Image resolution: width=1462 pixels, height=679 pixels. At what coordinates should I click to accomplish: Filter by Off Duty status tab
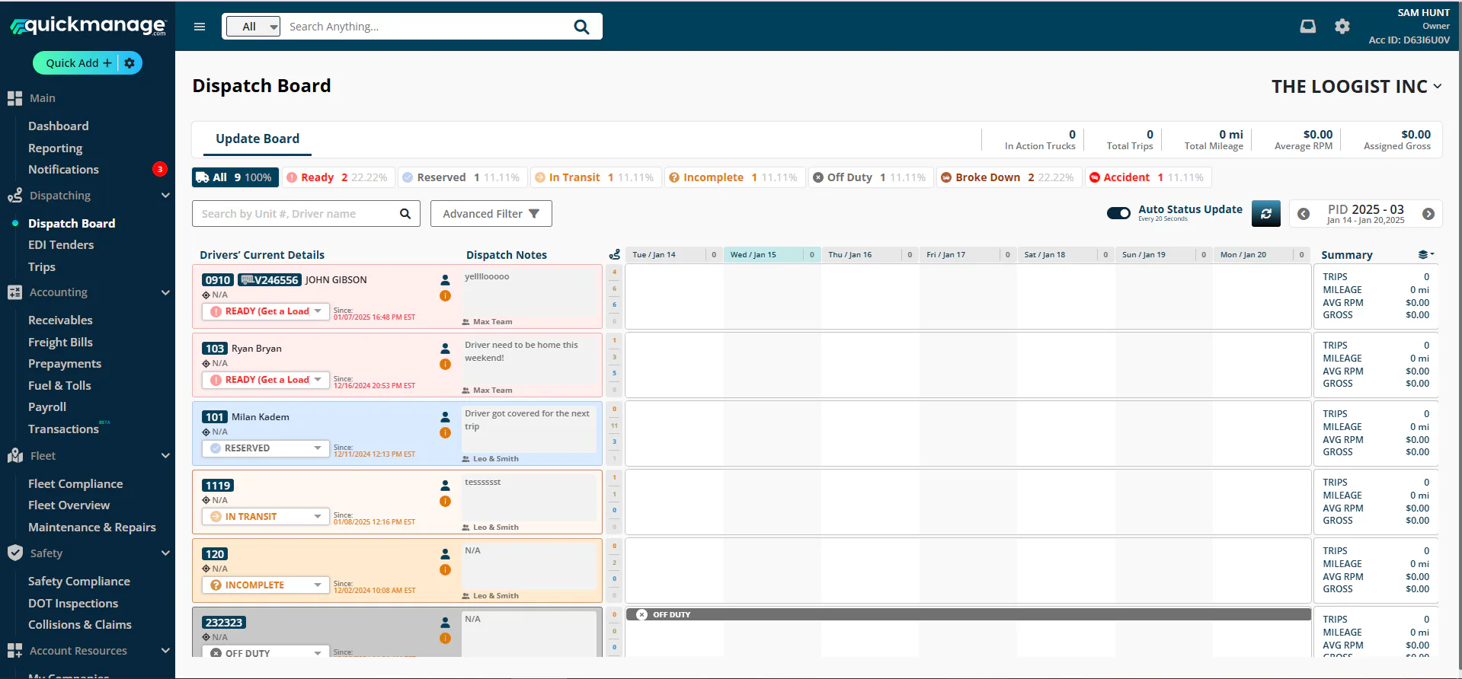871,177
